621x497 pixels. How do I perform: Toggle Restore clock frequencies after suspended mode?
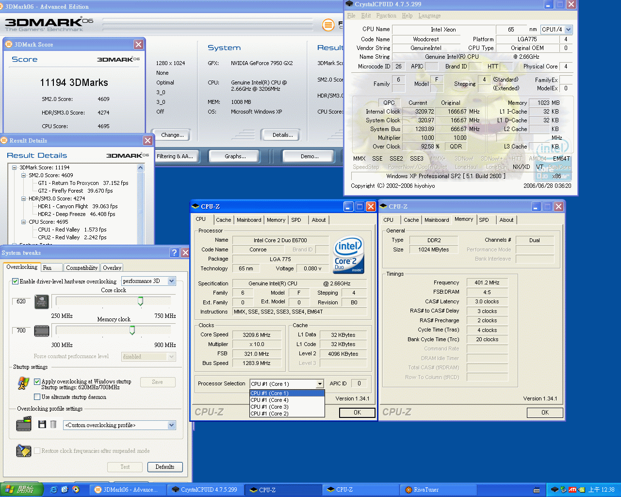coord(37,451)
